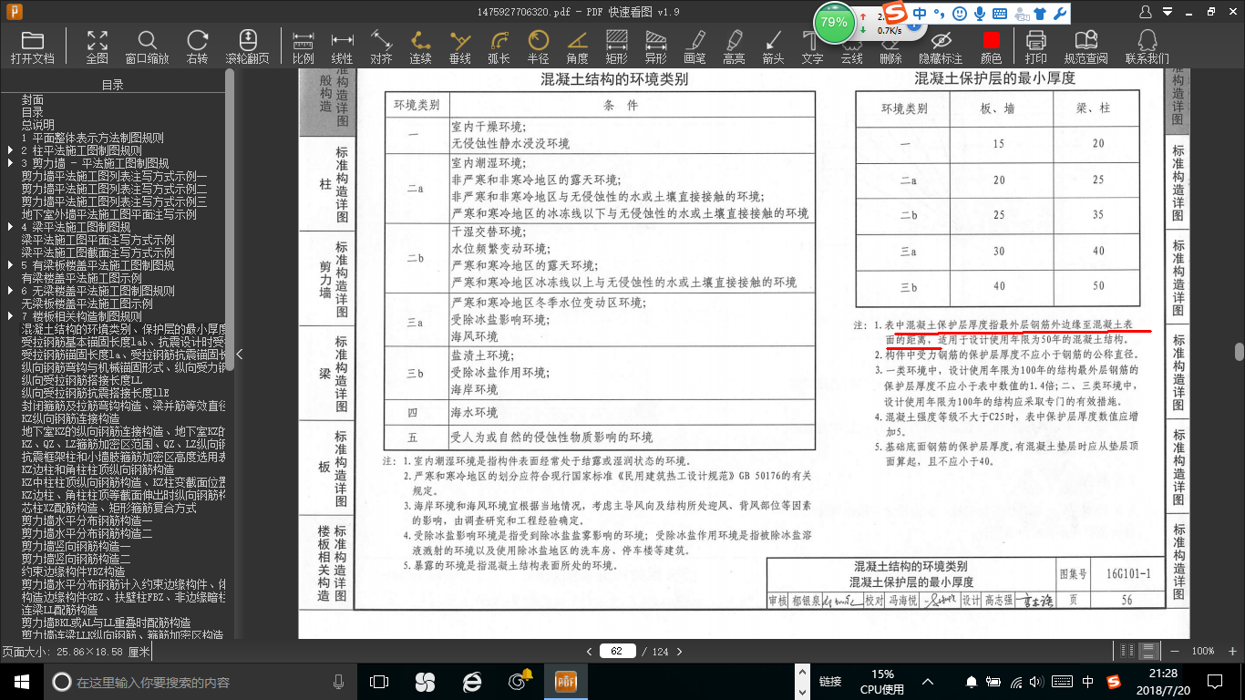Screen dimensions: 1245x700
Task: Rotate page with 右转
Action: click(x=197, y=46)
